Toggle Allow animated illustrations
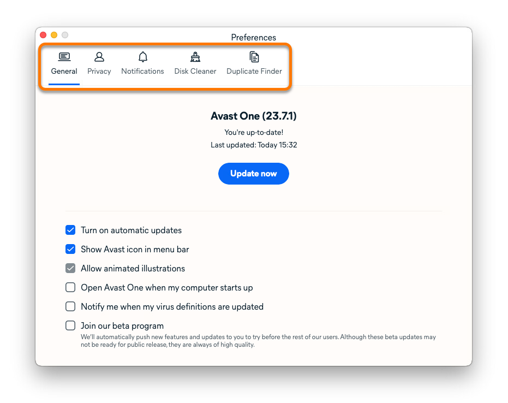The width and height of the screenshot is (508, 403). [70, 268]
